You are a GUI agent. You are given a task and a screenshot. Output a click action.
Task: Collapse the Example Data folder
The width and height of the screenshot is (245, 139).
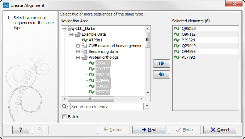tap(71, 34)
